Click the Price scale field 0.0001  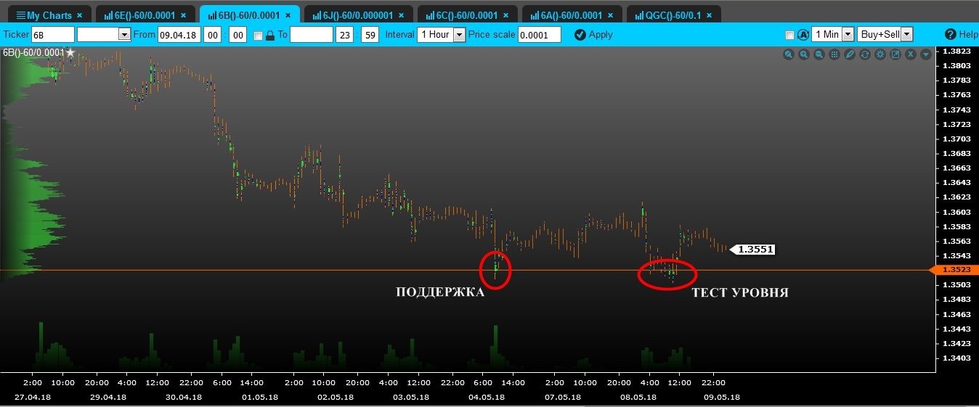(539, 34)
